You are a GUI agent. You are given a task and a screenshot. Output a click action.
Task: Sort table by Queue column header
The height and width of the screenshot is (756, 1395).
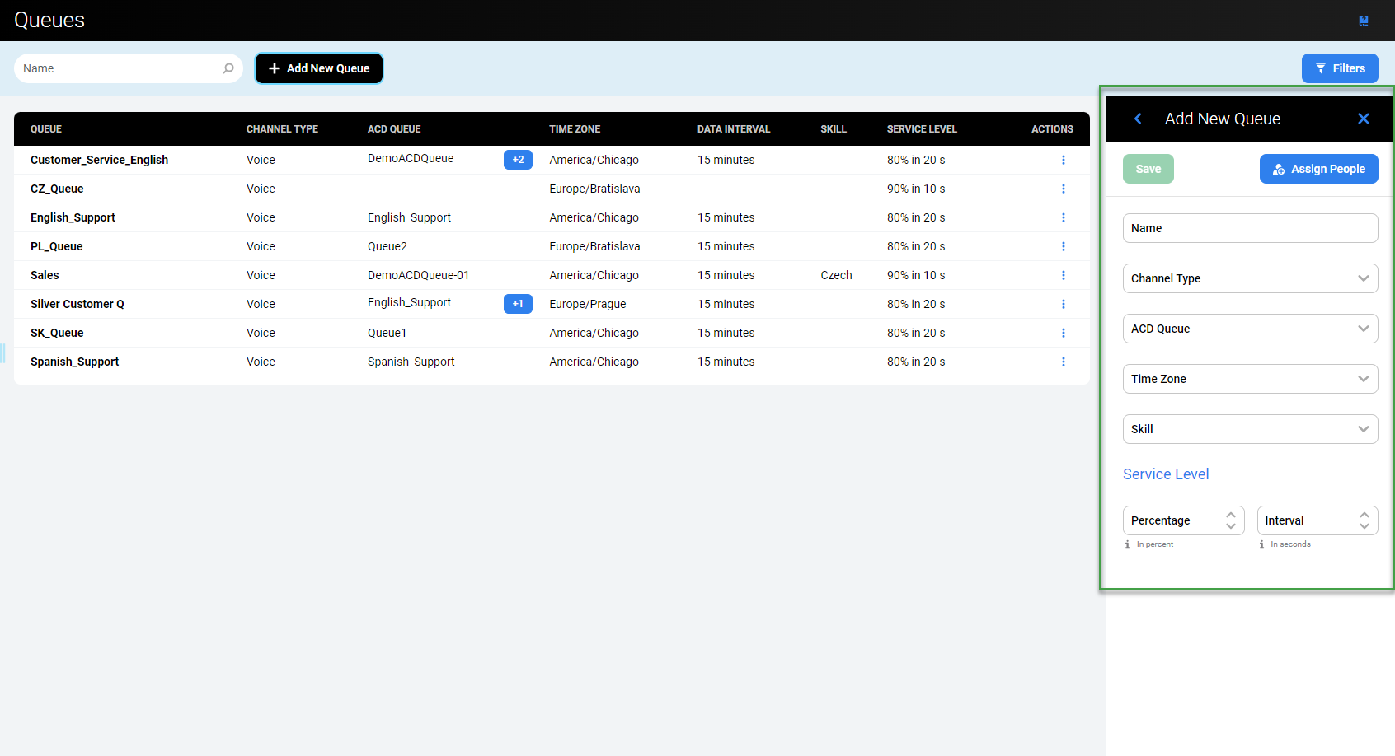(x=46, y=129)
